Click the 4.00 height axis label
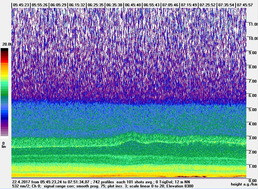The image size is (258, 189). pos(253,124)
